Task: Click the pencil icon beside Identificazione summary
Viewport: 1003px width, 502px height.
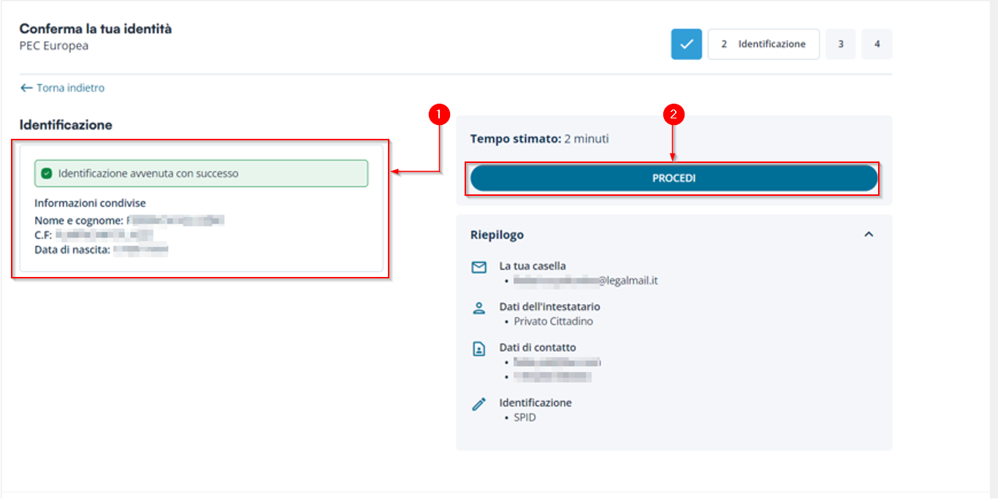Action: (478, 404)
